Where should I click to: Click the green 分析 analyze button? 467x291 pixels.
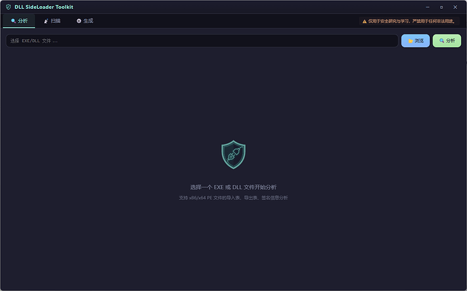pos(447,41)
